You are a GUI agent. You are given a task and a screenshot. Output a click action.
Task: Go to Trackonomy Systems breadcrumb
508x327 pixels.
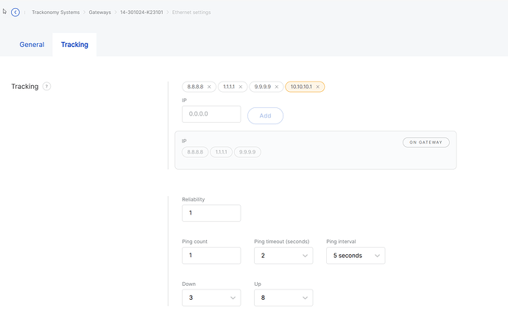pyautogui.click(x=56, y=12)
